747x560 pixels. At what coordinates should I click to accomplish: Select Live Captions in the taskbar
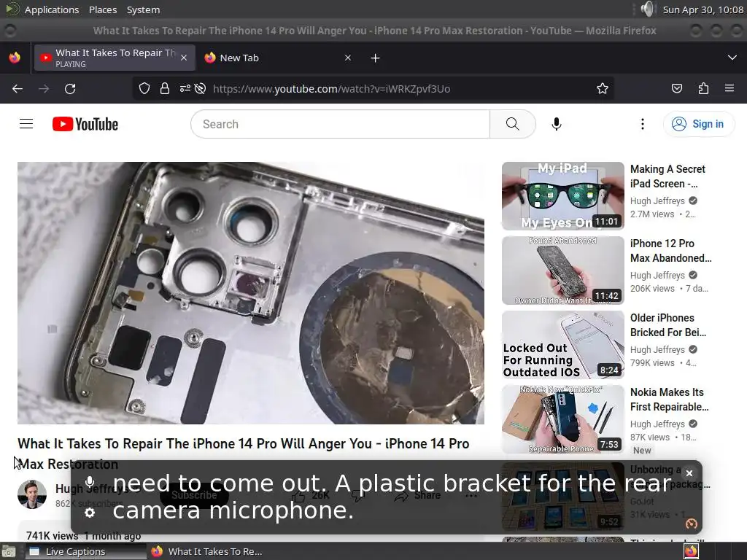86,551
